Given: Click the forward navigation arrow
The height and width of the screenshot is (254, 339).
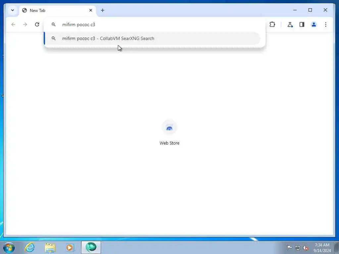Looking at the screenshot, I should coord(25,24).
